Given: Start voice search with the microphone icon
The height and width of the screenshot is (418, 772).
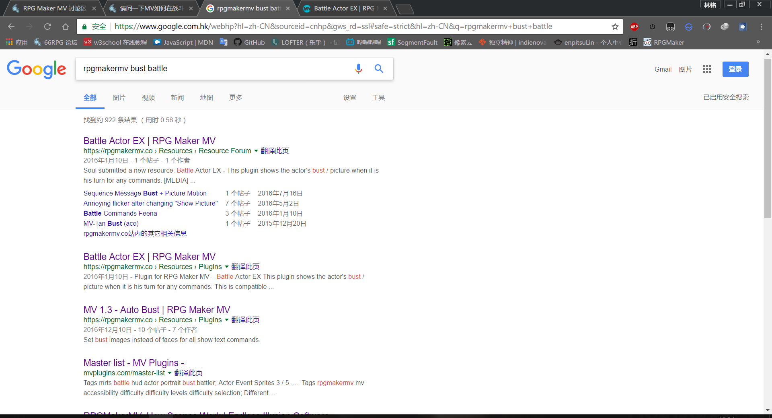Looking at the screenshot, I should (358, 69).
